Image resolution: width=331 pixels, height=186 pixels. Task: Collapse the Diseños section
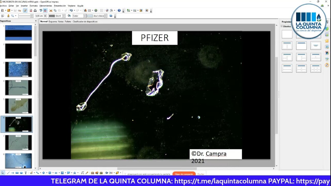click(x=282, y=26)
